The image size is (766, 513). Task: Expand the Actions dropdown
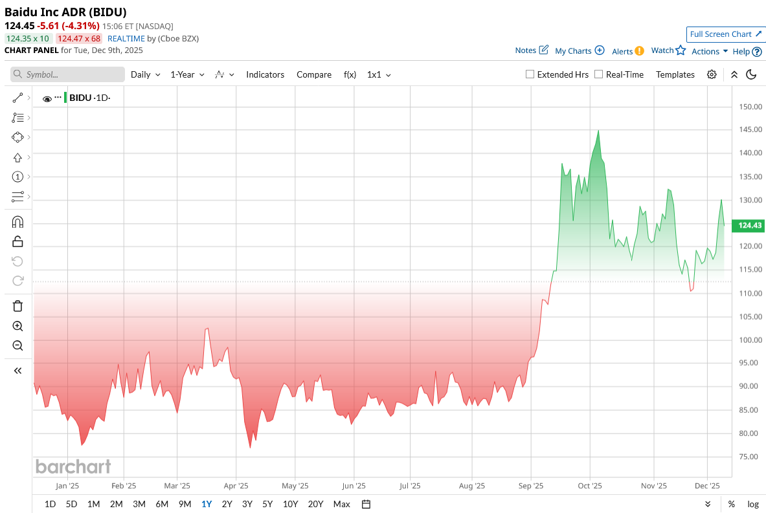tap(710, 51)
